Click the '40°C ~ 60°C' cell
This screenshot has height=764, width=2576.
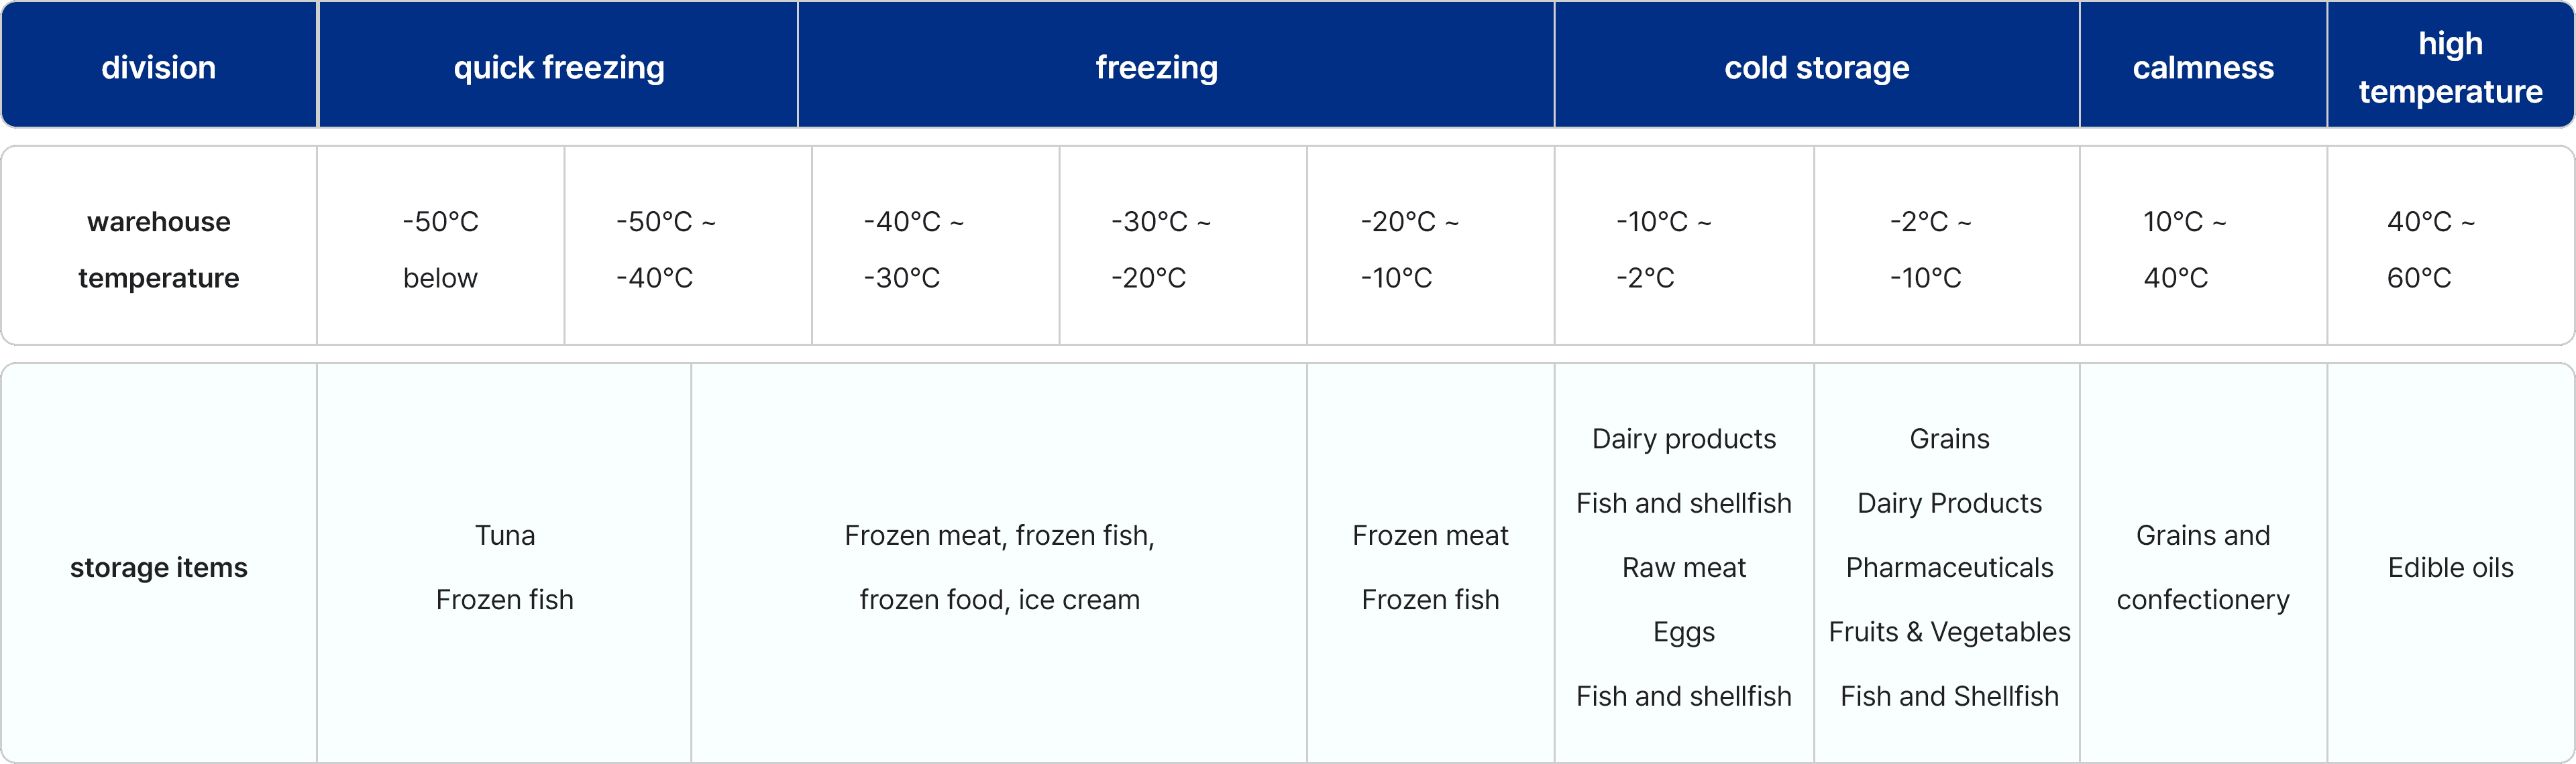pyautogui.click(x=2430, y=249)
